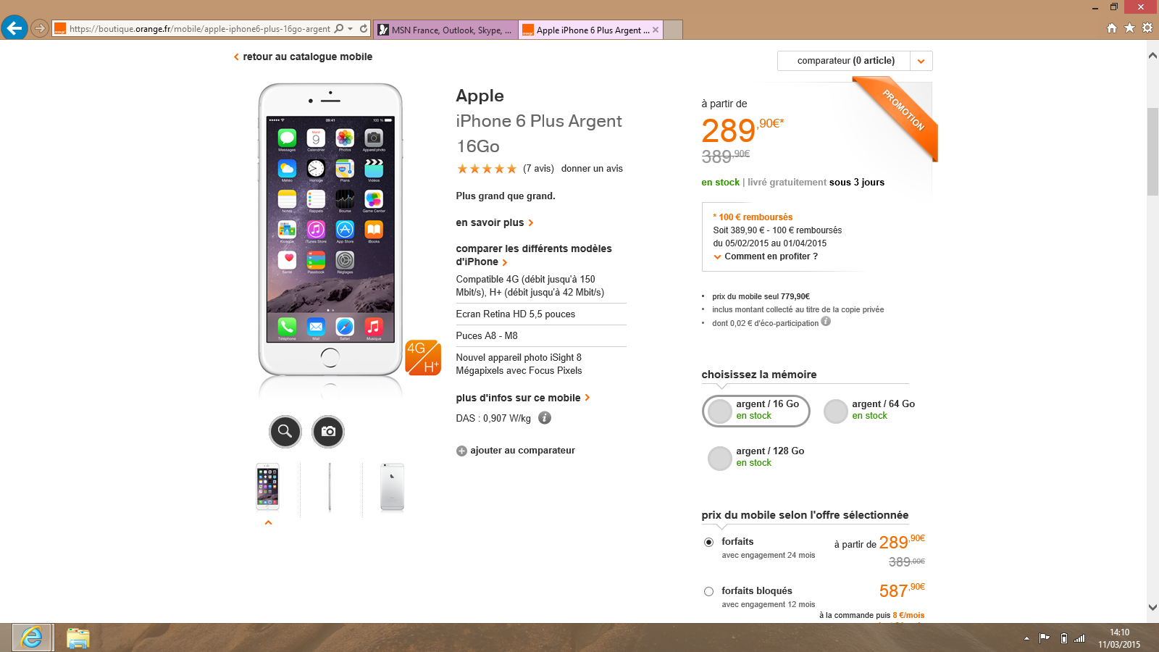The image size is (1159, 652).
Task: Select the forfaits bloqués radio button
Action: [x=708, y=591]
